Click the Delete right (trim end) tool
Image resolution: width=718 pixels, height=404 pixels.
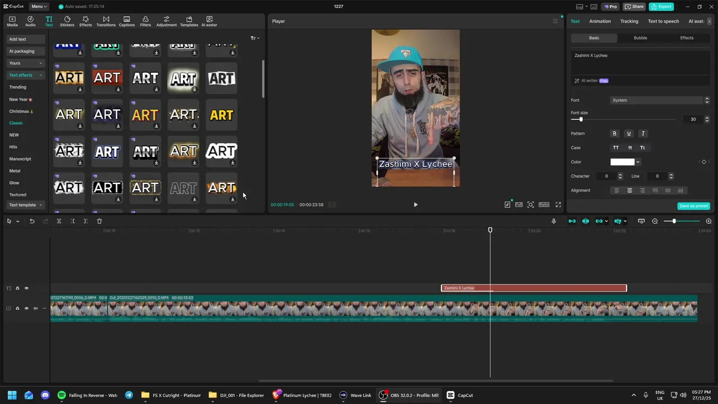86,221
